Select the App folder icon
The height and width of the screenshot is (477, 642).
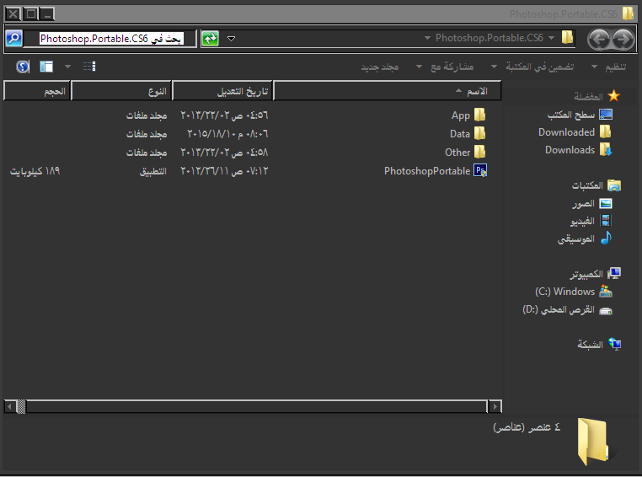tap(479, 115)
